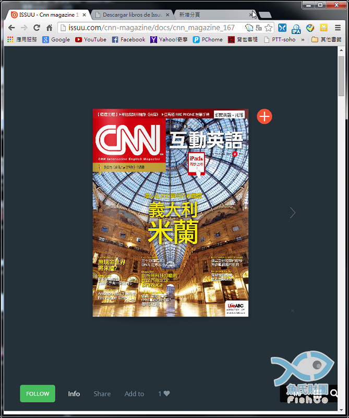This screenshot has height=418, width=349.
Task: Reload the current page
Action: tap(37, 28)
